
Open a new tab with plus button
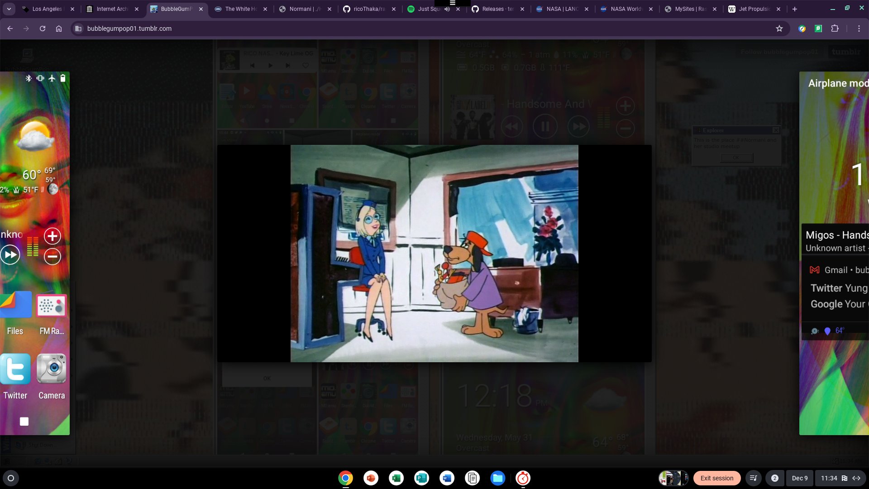[795, 9]
